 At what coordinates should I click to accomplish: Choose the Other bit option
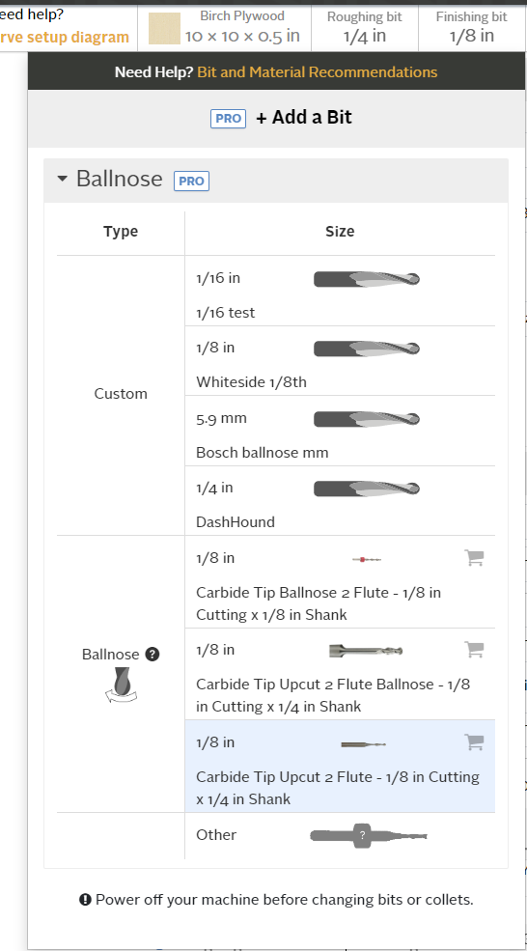[340, 835]
